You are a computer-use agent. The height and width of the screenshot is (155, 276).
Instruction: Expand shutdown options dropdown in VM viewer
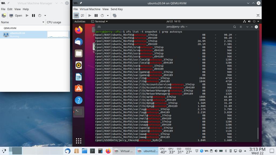coord(108,16)
